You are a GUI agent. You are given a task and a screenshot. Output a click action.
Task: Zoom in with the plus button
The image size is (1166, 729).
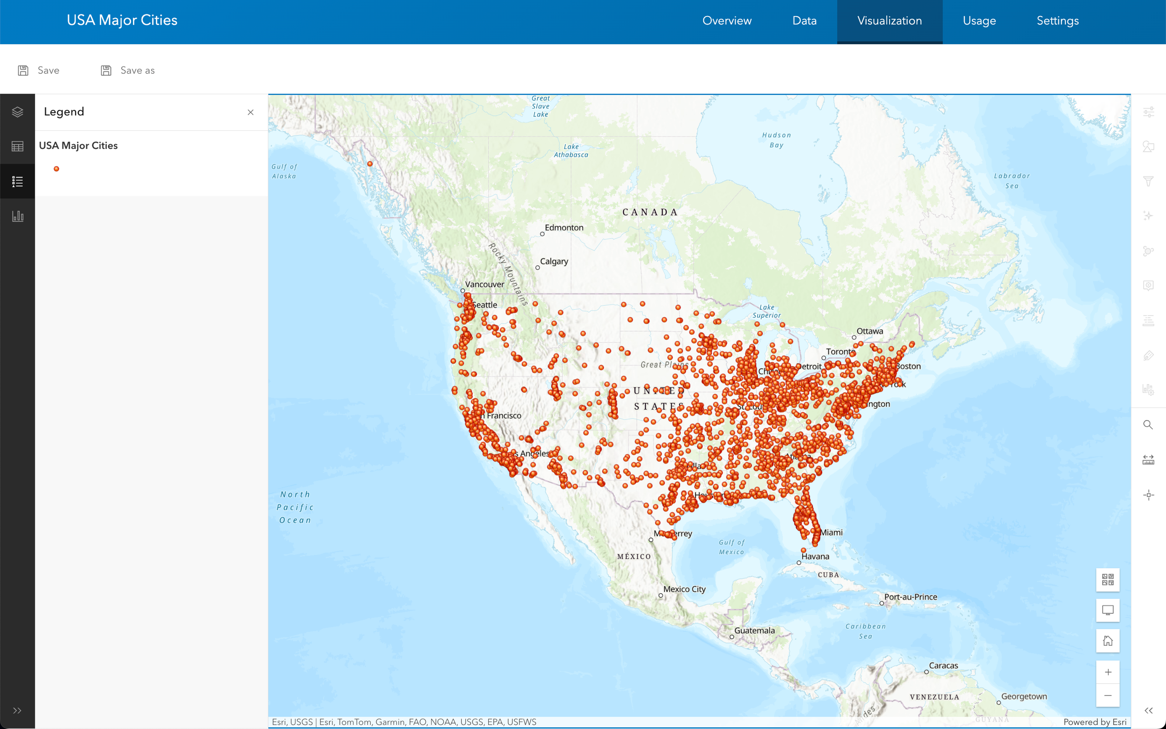pos(1108,672)
